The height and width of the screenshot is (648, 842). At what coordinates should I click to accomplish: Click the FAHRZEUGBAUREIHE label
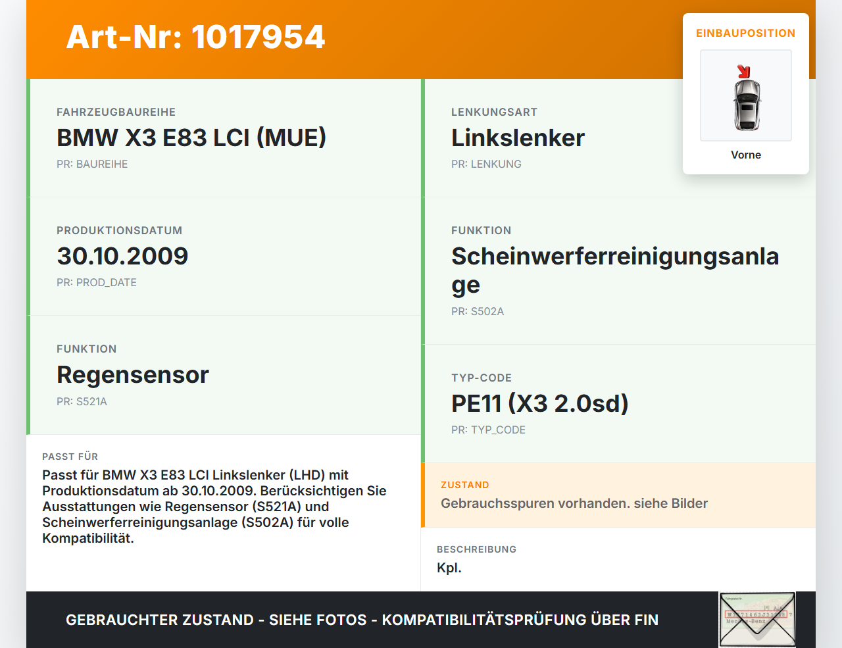(116, 112)
